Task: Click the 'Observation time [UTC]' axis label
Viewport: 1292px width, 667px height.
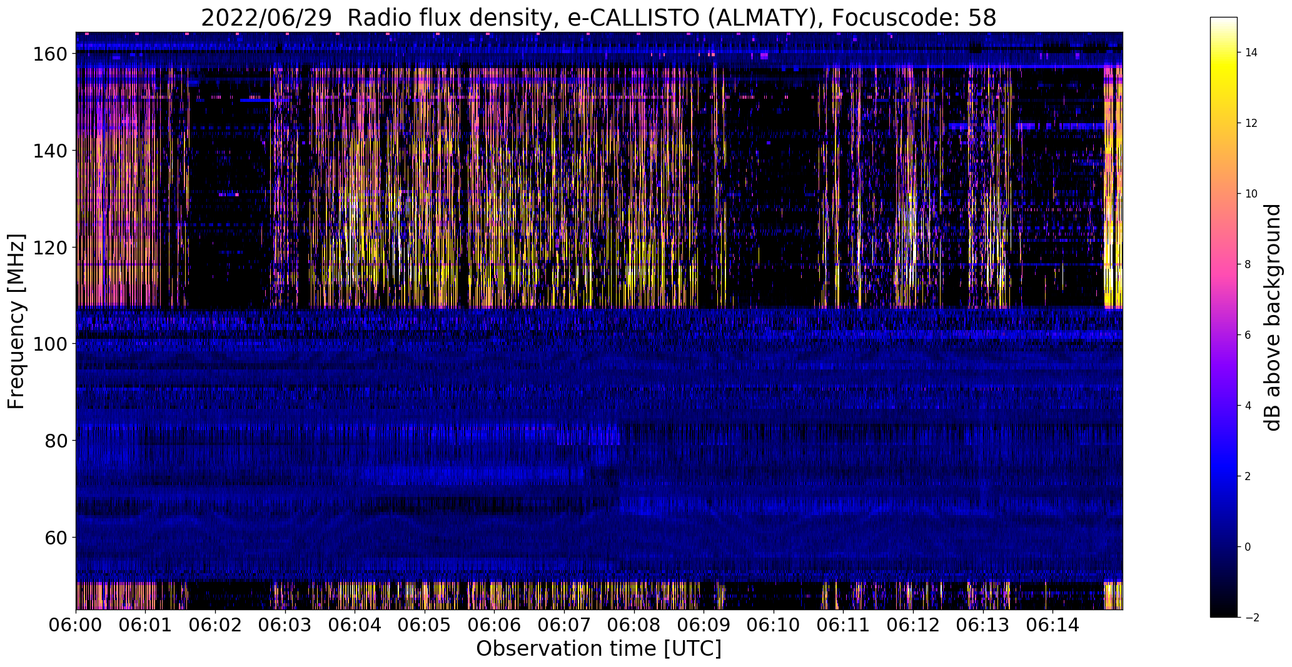Action: pos(598,649)
